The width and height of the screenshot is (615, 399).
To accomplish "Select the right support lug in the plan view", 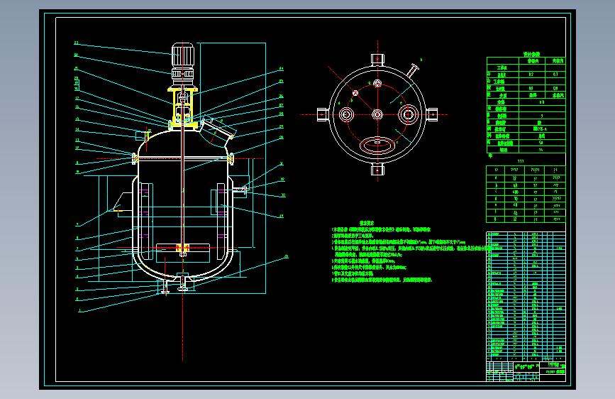I will 431,115.
